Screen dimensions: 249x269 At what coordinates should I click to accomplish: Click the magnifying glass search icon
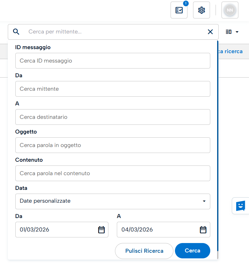pos(16,32)
